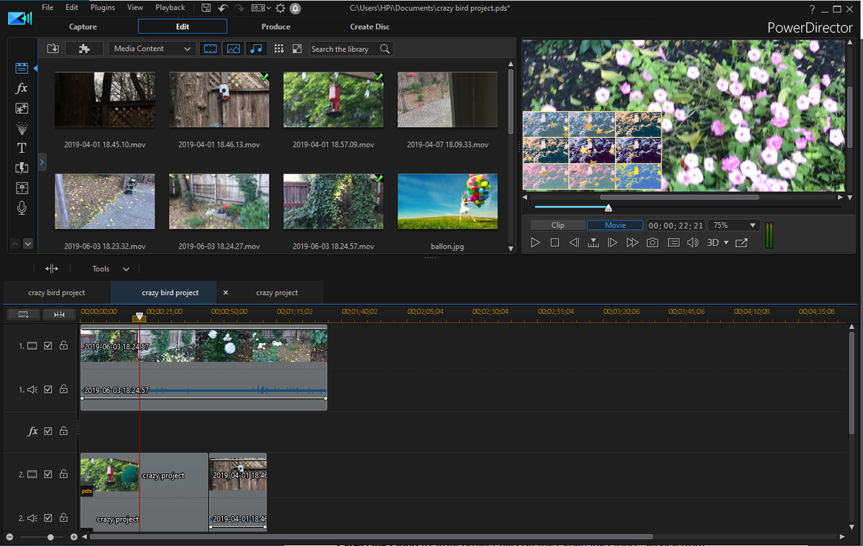The height and width of the screenshot is (546, 863).
Task: Go to the Produce module
Action: point(276,27)
